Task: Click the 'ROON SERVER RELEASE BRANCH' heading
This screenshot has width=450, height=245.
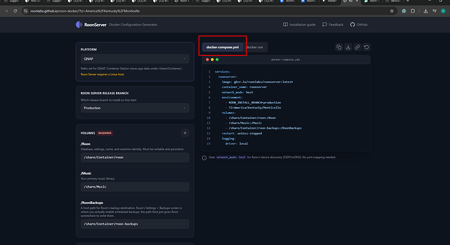Action: [104, 93]
